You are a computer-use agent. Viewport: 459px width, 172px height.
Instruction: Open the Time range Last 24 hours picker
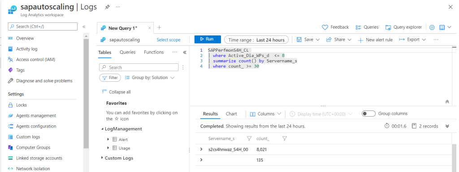click(x=256, y=40)
